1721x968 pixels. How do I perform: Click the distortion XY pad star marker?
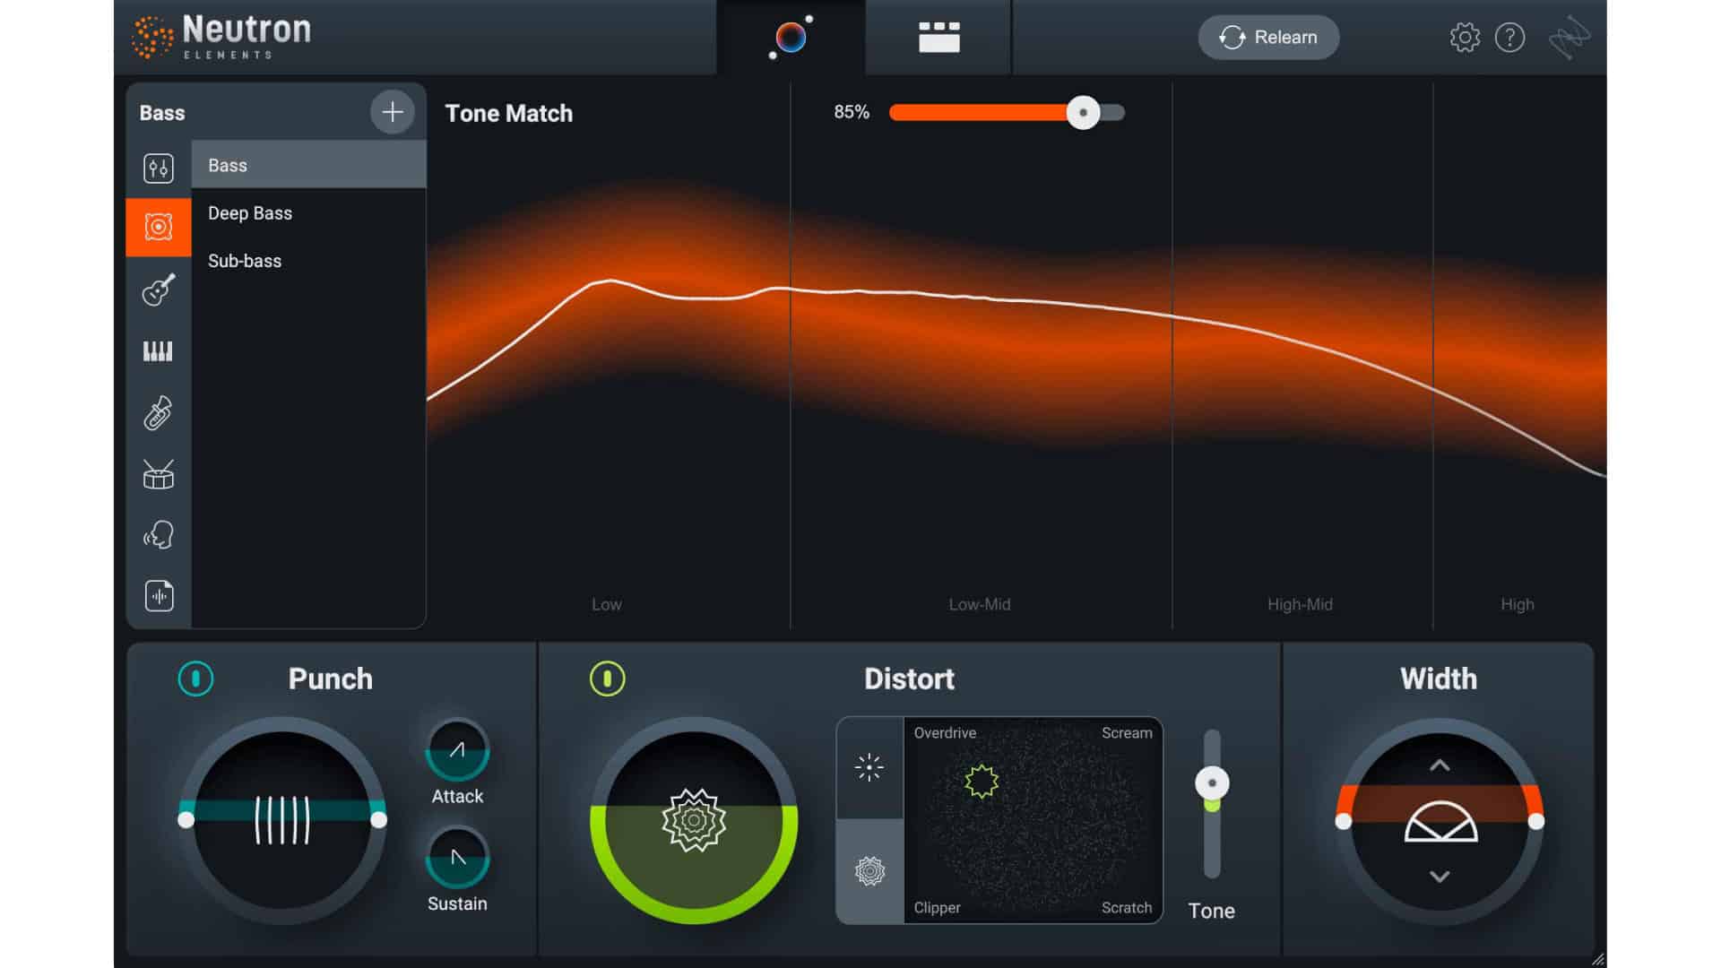[982, 782]
